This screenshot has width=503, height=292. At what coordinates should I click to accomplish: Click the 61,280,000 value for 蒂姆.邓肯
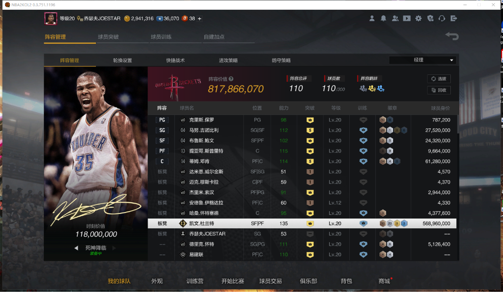click(x=437, y=161)
